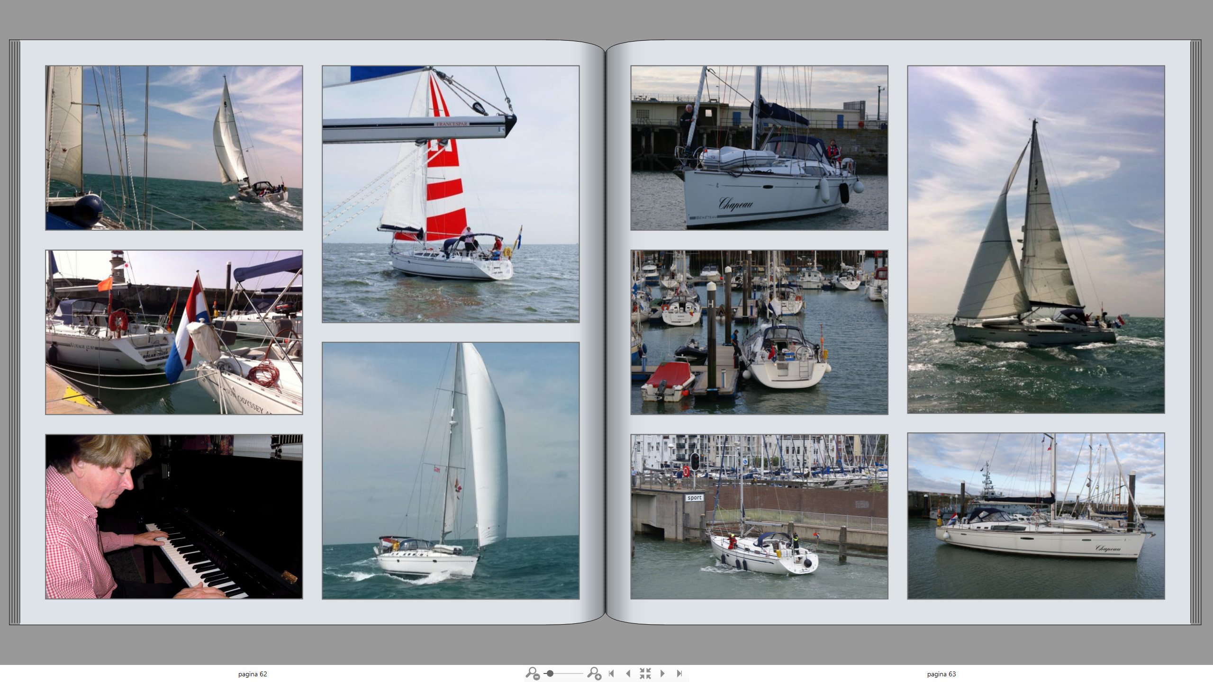Image resolution: width=1213 pixels, height=682 pixels.
Task: Jump to the last page
Action: 679,673
